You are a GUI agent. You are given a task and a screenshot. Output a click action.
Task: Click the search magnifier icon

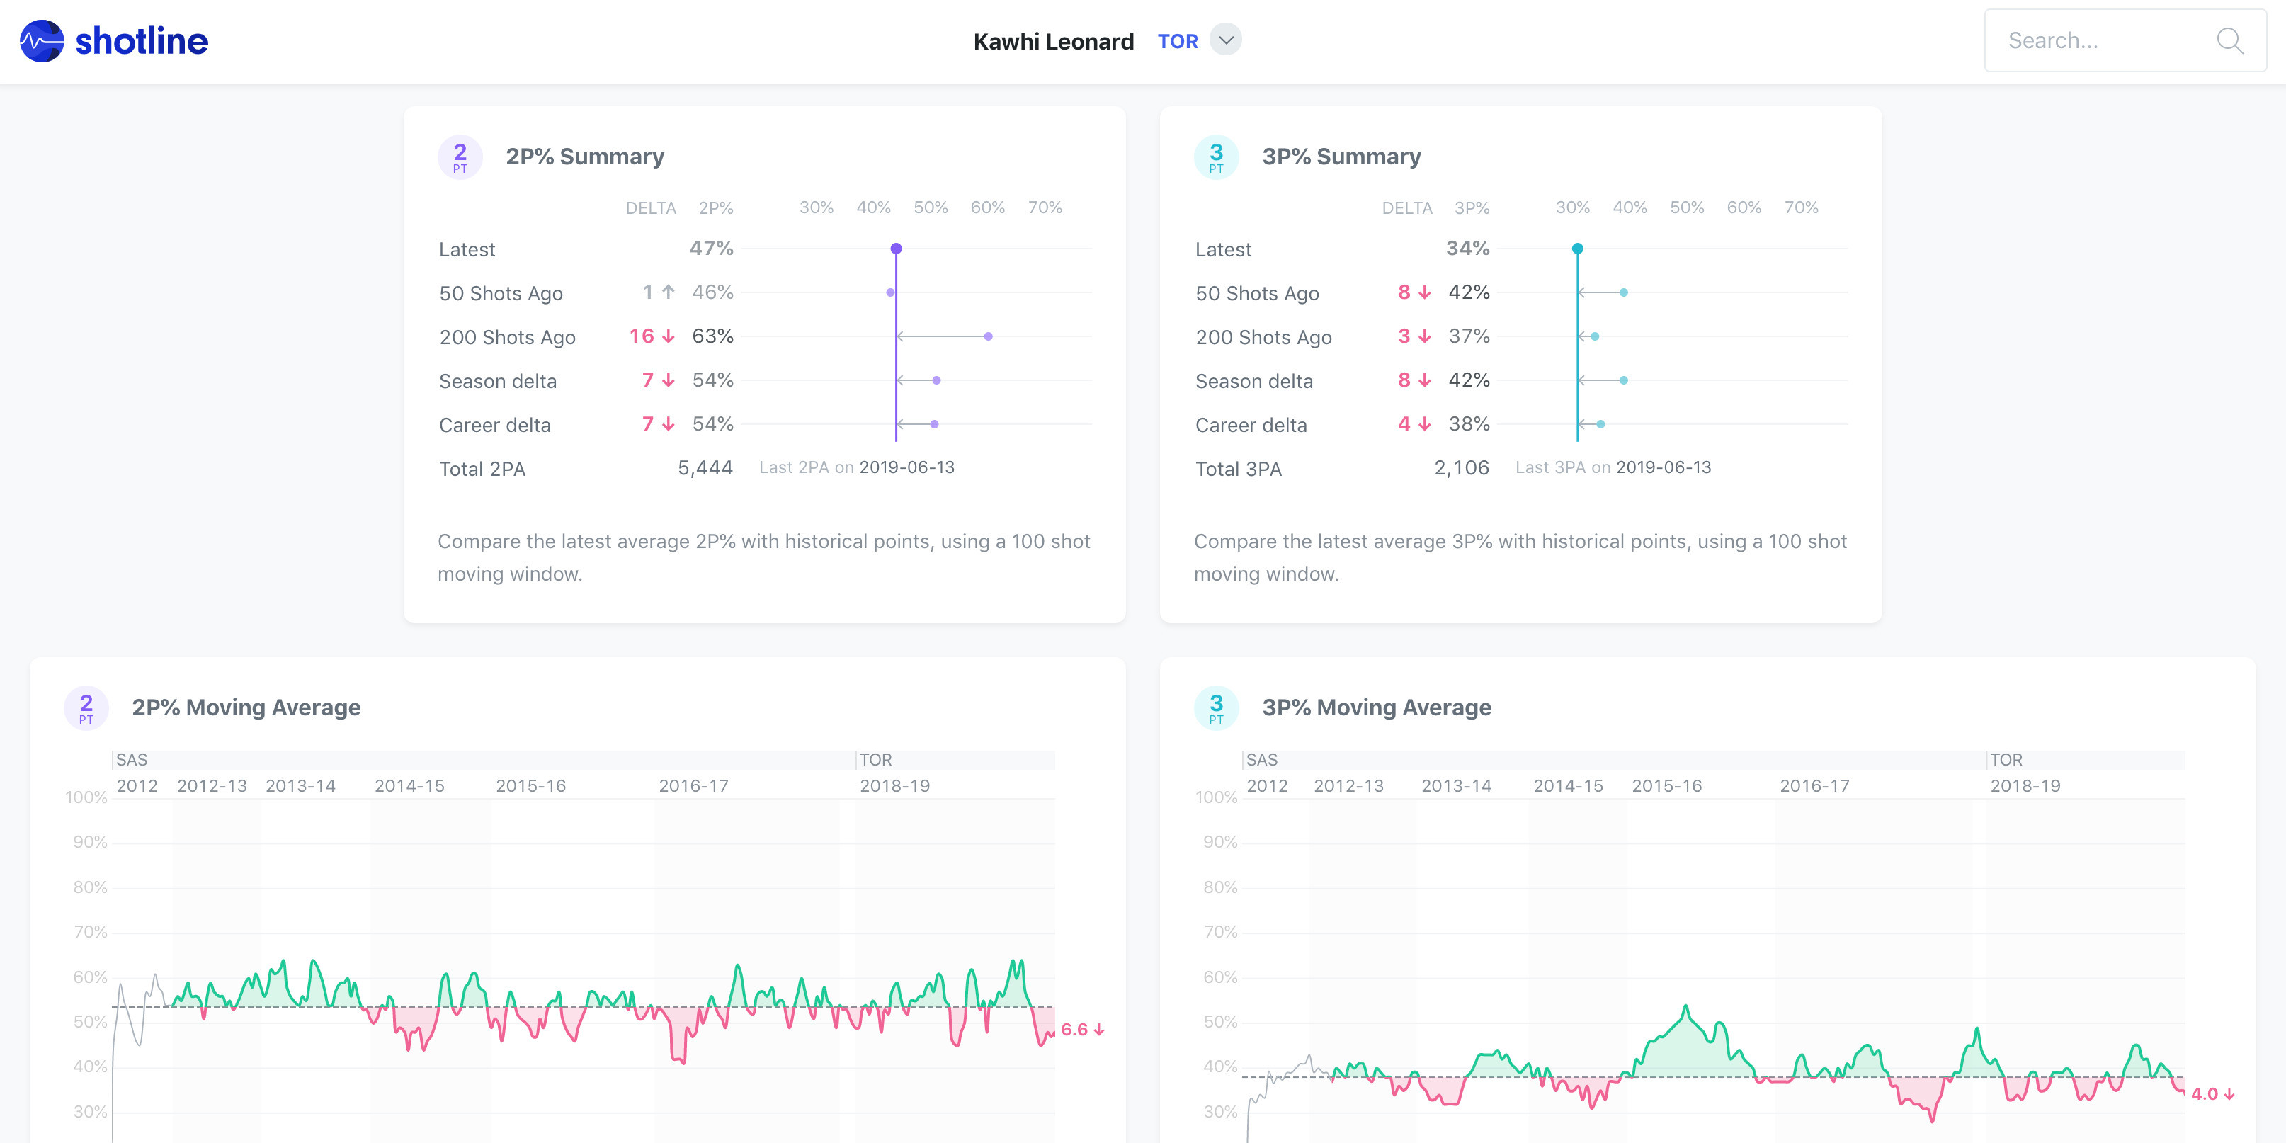tap(2229, 41)
